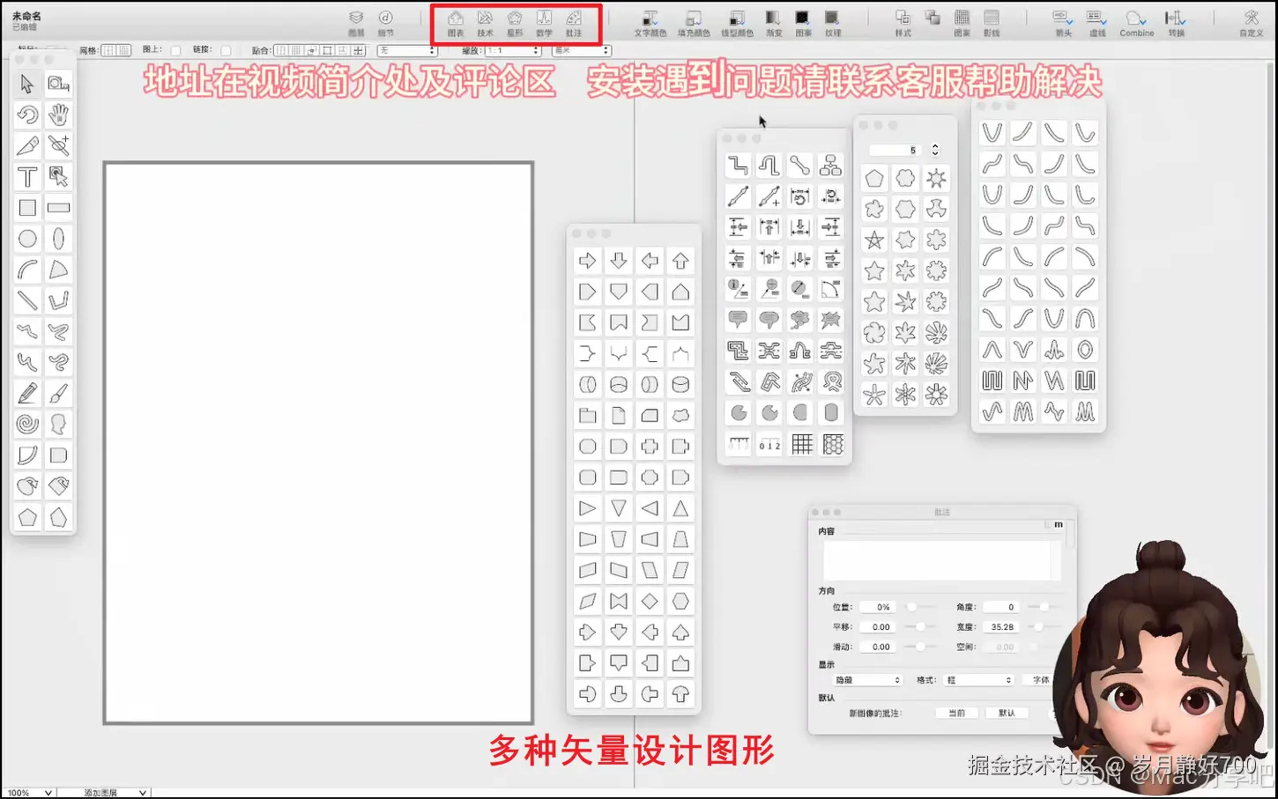Select the Text tool in the left toolbar
The width and height of the screenshot is (1278, 799).
click(x=26, y=176)
